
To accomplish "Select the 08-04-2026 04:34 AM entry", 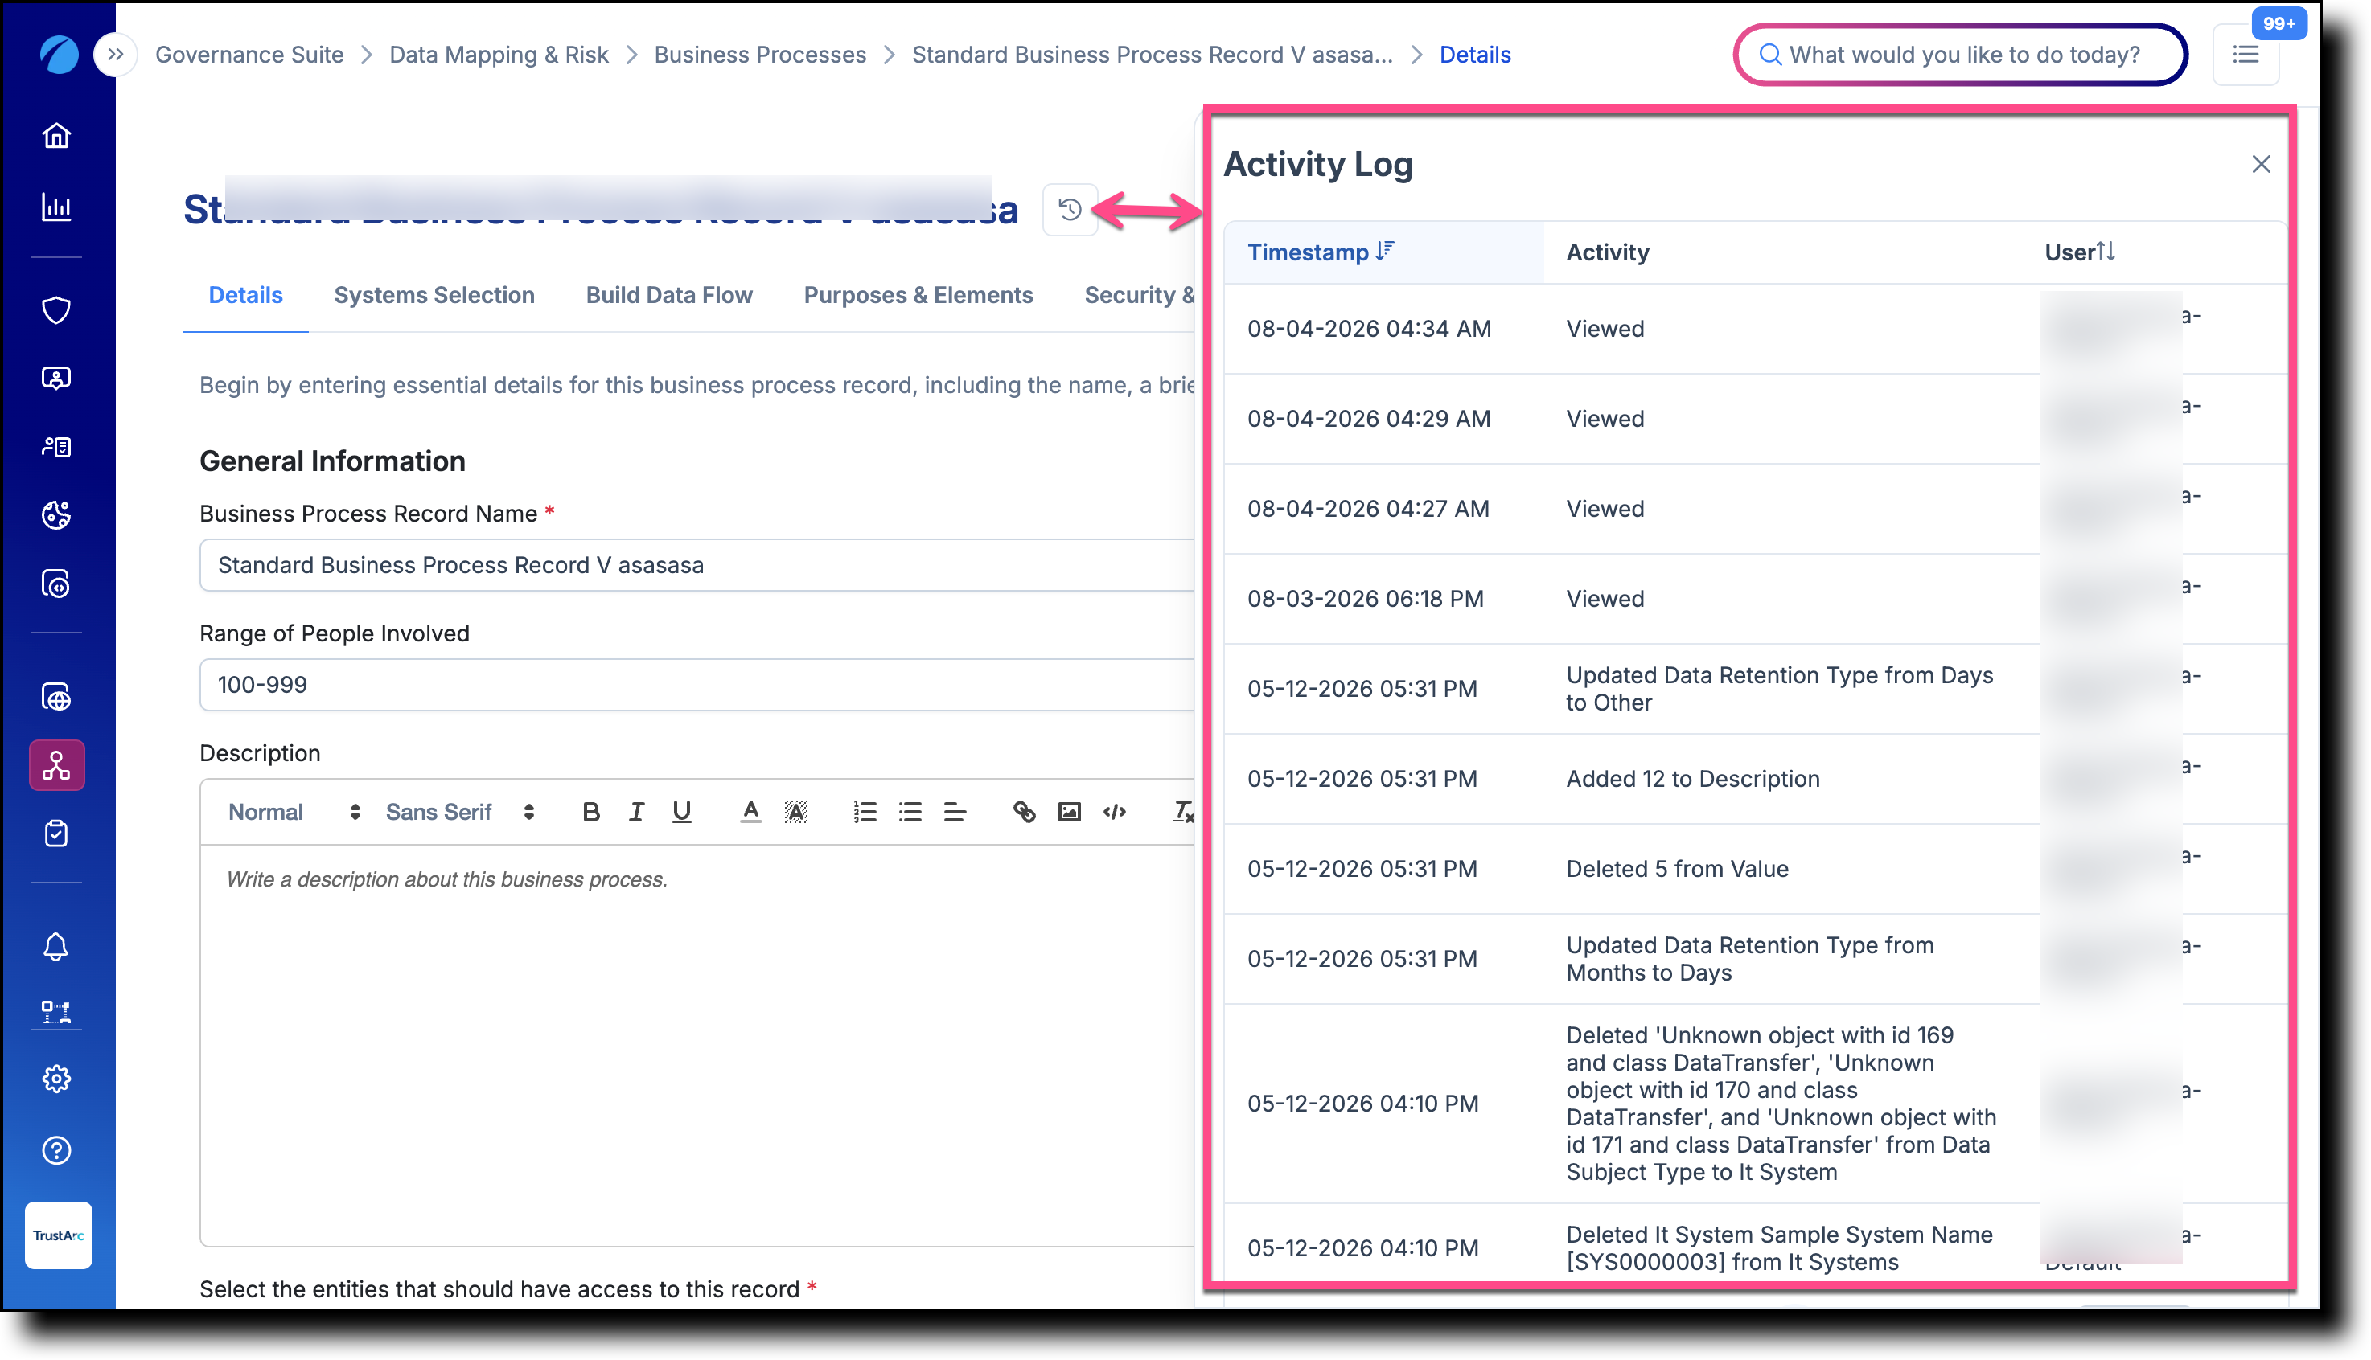I will pyautogui.click(x=1755, y=329).
